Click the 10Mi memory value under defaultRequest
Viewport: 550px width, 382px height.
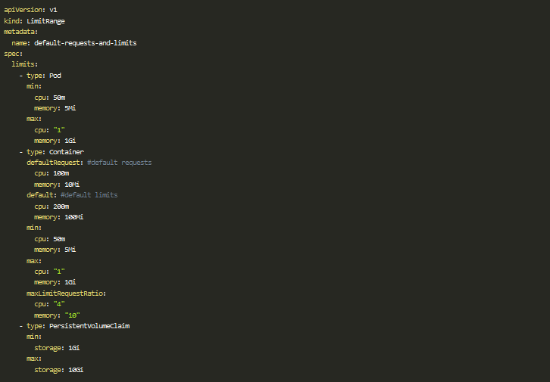[72, 185]
